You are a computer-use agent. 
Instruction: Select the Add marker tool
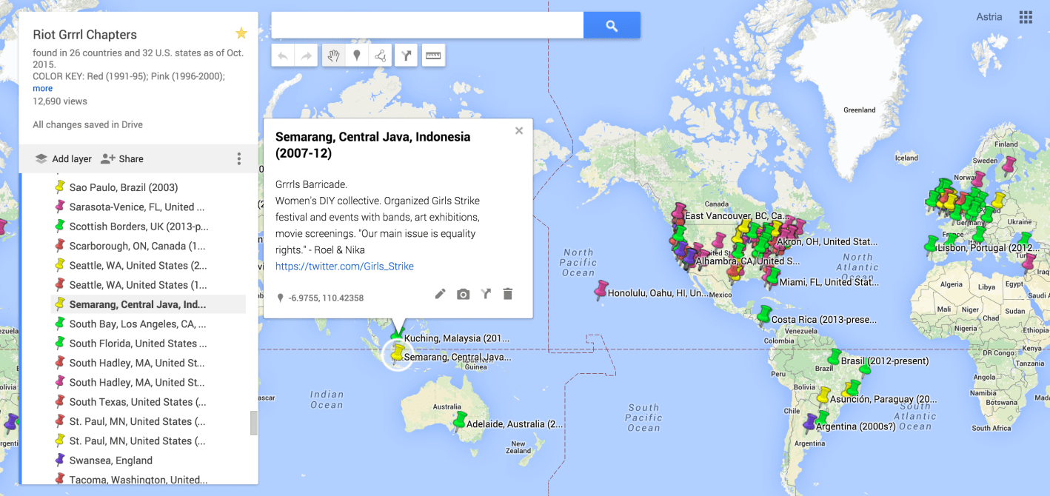(x=357, y=55)
